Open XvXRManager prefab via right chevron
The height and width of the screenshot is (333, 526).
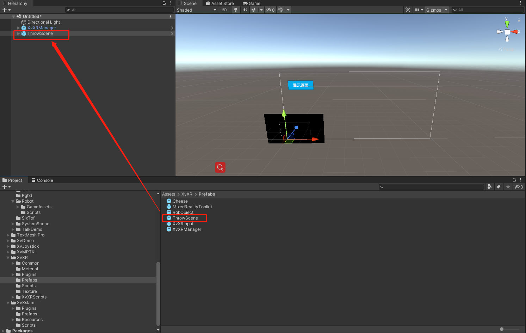click(x=172, y=28)
